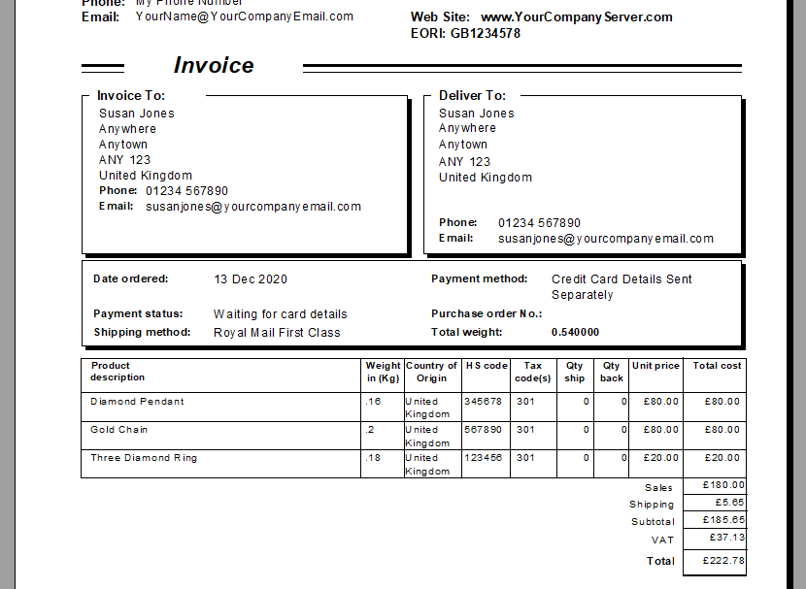
Task: Select the Deliver To email susanjones@yourcompanyemail.com
Action: [x=606, y=239]
